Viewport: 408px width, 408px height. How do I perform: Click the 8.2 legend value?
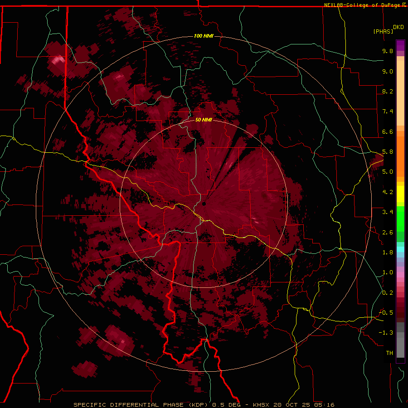pos(388,91)
